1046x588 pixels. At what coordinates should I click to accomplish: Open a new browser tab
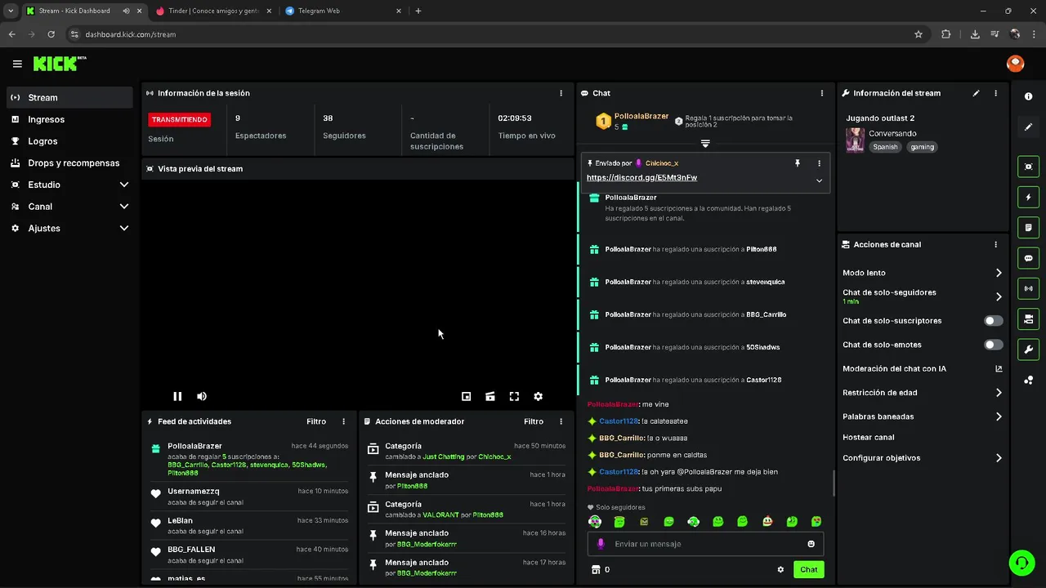click(418, 11)
